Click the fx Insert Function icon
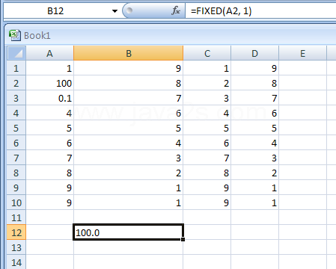 coord(176,10)
